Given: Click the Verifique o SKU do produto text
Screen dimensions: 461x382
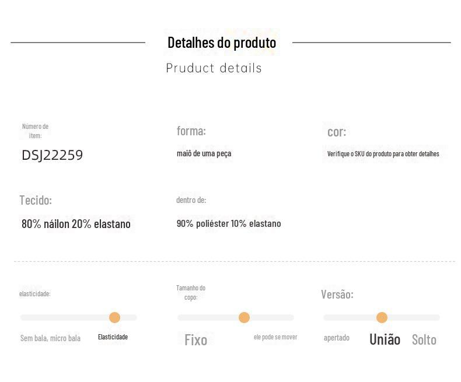Looking at the screenshot, I should coord(383,154).
